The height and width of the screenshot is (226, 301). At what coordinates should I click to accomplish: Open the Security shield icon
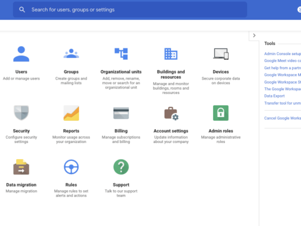(21, 113)
